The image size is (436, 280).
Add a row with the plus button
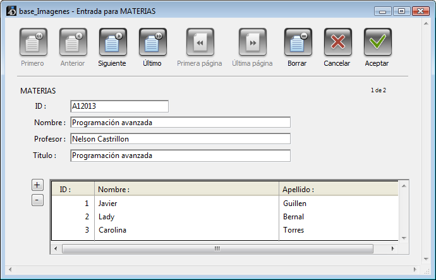pos(37,185)
